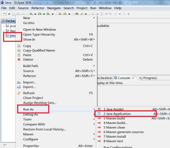Choose Open in New Window
The image size is (170, 148).
point(56,30)
